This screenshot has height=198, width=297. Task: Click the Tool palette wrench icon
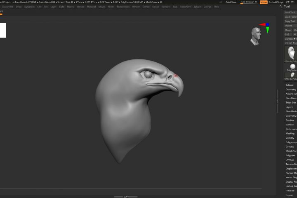coord(281,7)
